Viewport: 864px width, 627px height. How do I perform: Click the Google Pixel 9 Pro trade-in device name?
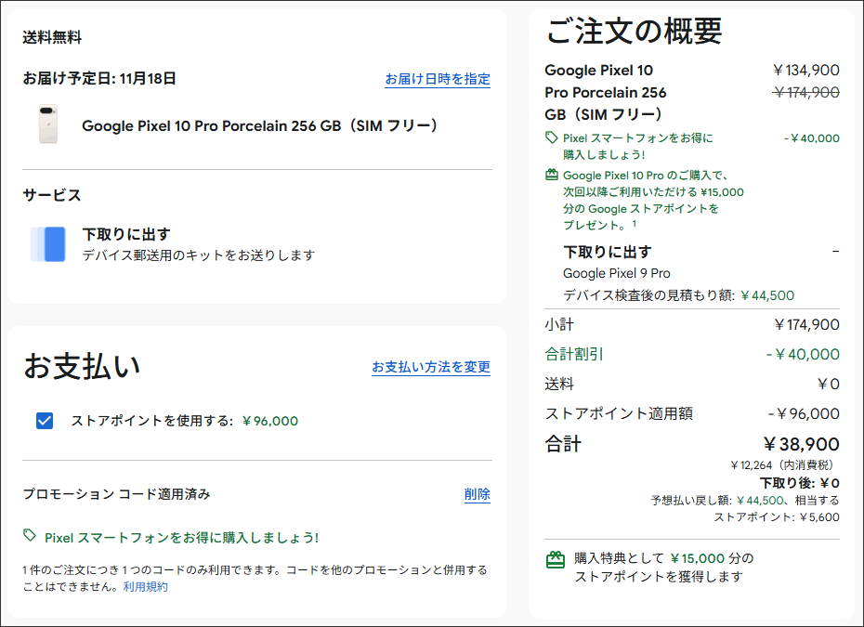pos(616,273)
